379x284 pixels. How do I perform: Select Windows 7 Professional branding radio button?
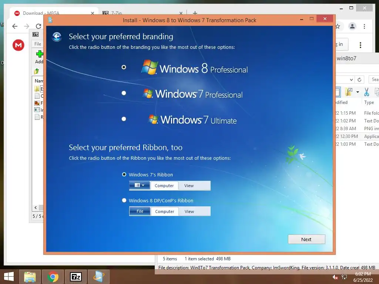[124, 93]
